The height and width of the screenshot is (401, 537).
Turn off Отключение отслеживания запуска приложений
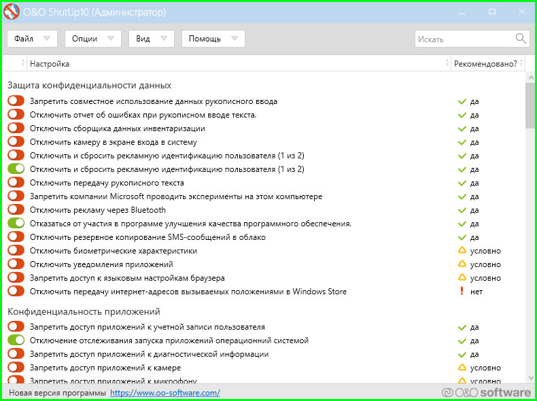(x=16, y=340)
